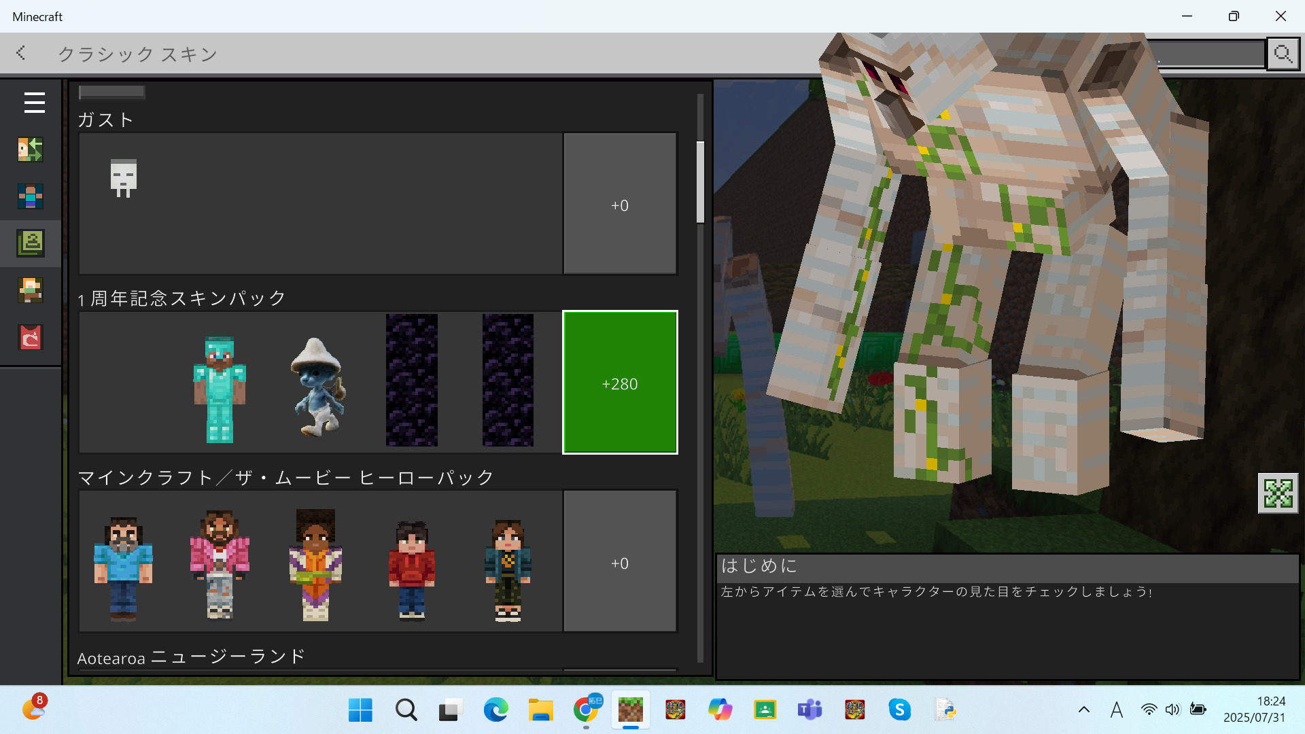This screenshot has width=1305, height=734.
Task: Open the volume speaker tray icon
Action: (1172, 710)
